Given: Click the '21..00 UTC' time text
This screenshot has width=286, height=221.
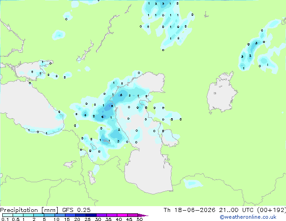Looking at the screenshot, I should click(x=236, y=210).
